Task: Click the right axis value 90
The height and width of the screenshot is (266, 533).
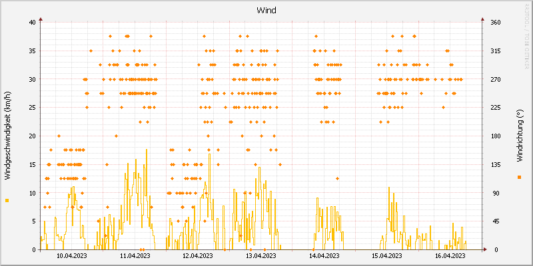Action: pos(496,193)
